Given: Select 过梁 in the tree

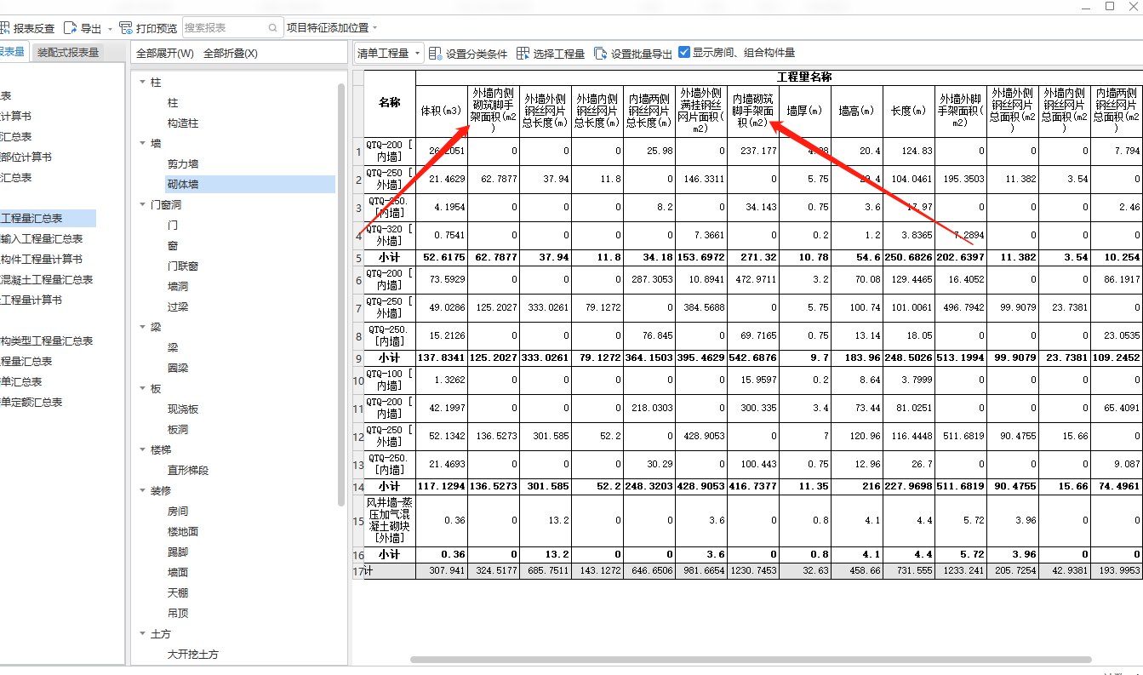Looking at the screenshot, I should click(178, 307).
